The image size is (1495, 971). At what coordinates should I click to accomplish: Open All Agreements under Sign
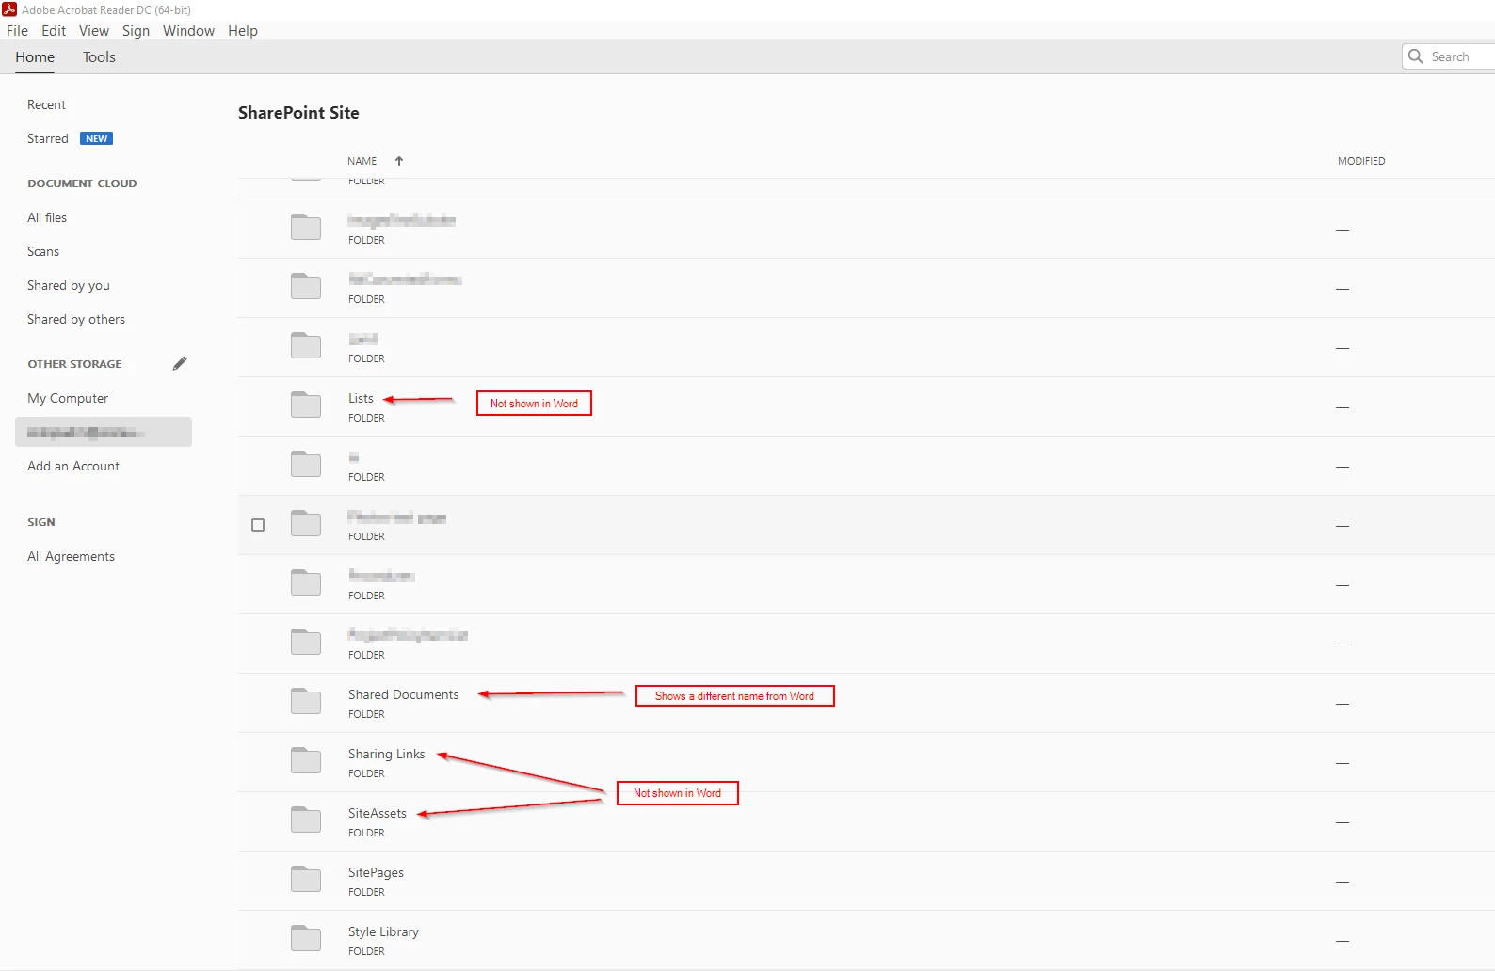pyautogui.click(x=71, y=556)
